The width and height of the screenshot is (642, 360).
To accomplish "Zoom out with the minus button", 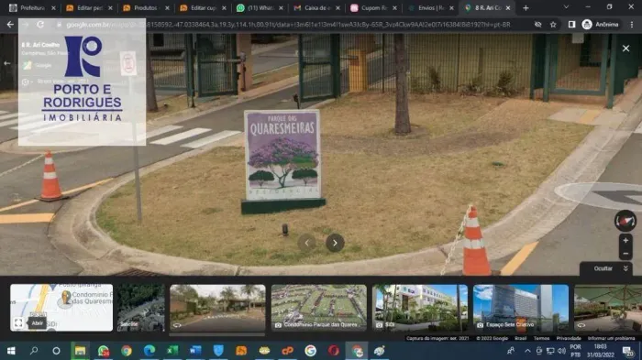I will [625, 254].
